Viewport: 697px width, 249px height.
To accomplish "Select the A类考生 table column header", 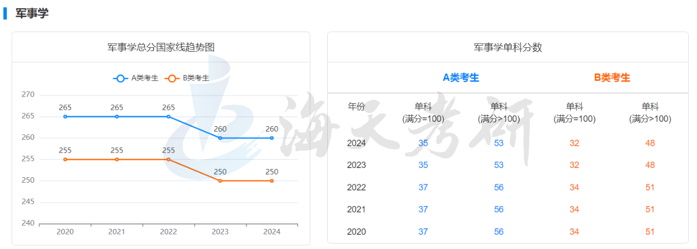I will (461, 78).
